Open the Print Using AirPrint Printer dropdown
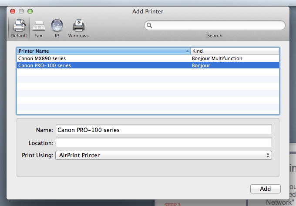 tap(164, 155)
